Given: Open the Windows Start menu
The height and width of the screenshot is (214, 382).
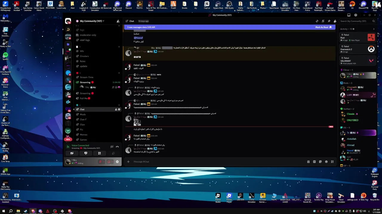Looking at the screenshot, I should 4,211.
